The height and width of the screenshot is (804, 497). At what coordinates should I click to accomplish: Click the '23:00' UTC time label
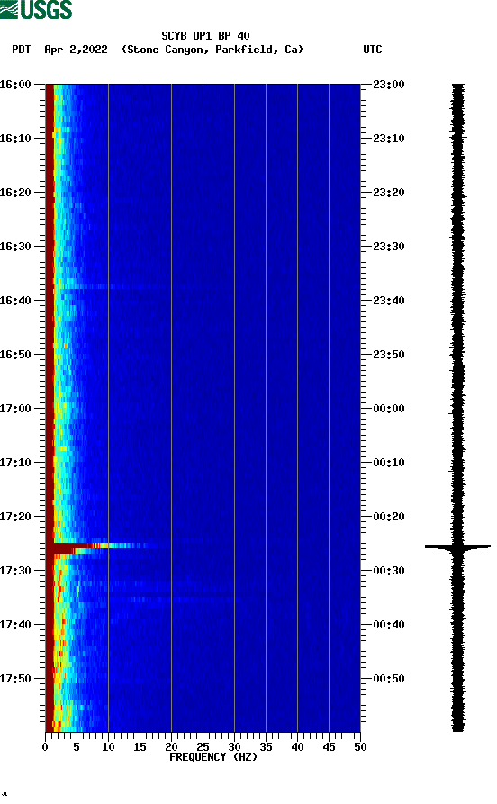389,84
